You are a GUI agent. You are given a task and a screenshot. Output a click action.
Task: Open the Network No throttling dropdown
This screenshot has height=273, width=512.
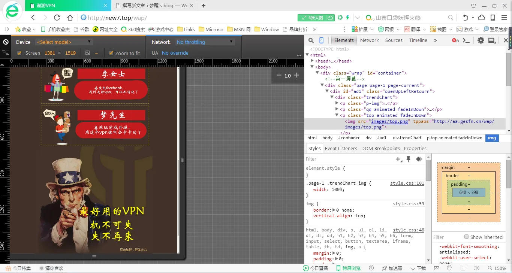205,42
